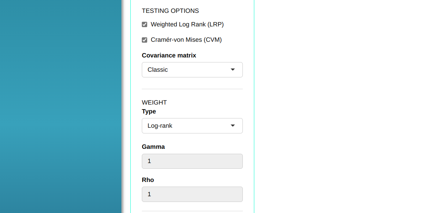Click the "Weighted Log Rank (LRP)" label text
The image size is (443, 213).
[187, 24]
